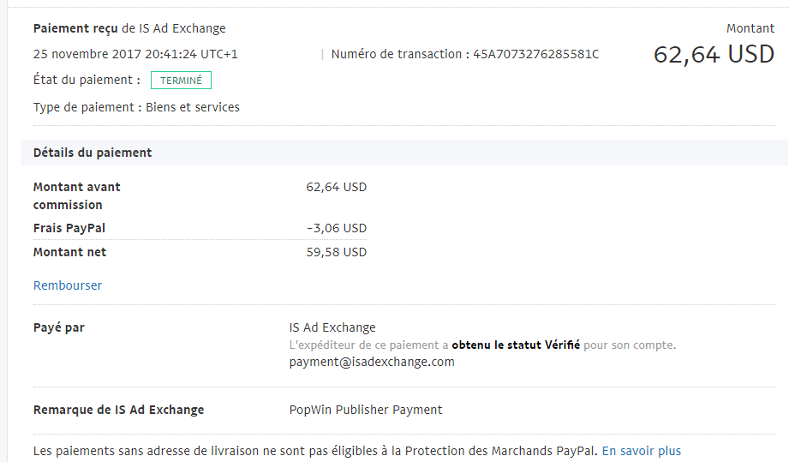Select the transaction number 45A7073276285581C
The width and height of the screenshot is (789, 462).
[536, 54]
